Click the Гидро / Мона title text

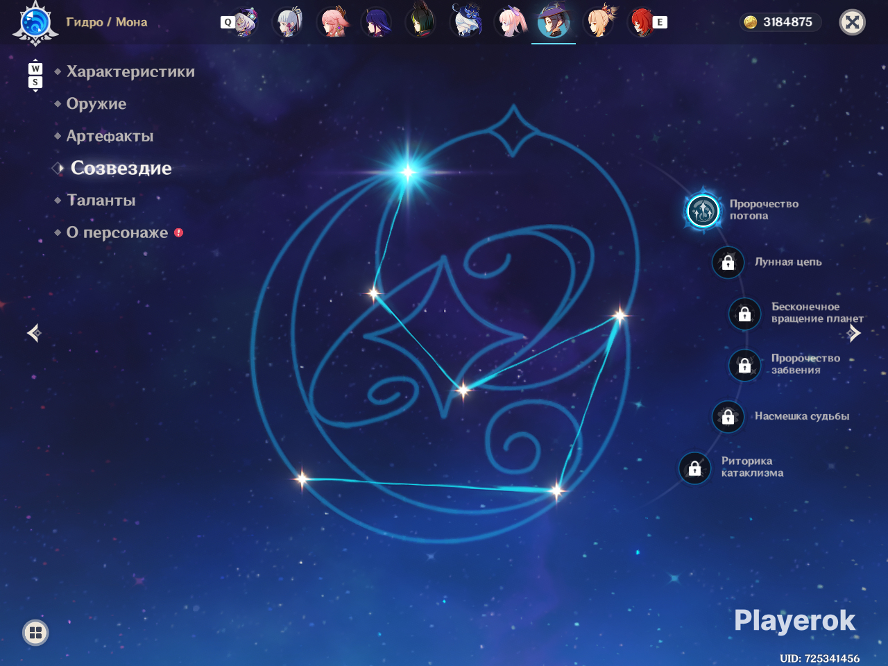click(x=107, y=22)
